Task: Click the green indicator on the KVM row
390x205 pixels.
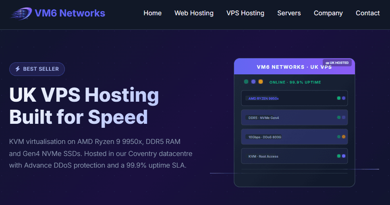Action: pos(339,156)
